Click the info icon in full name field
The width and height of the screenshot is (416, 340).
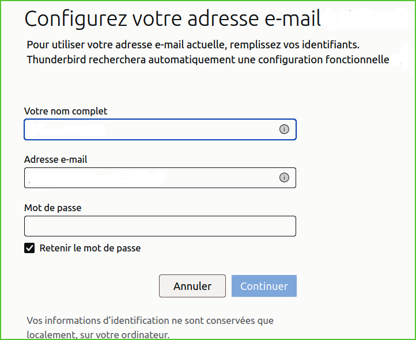tap(284, 129)
